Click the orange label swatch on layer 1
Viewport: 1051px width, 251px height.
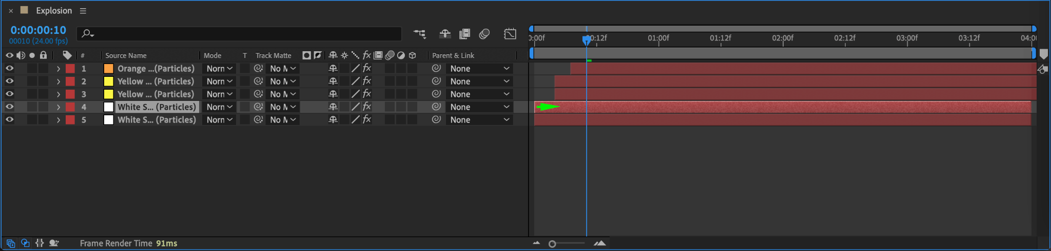109,69
